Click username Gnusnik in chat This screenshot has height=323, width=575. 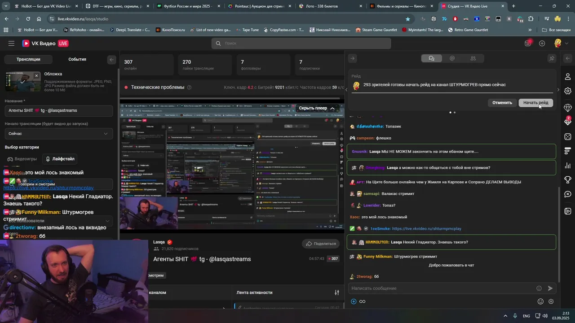pyautogui.click(x=359, y=152)
